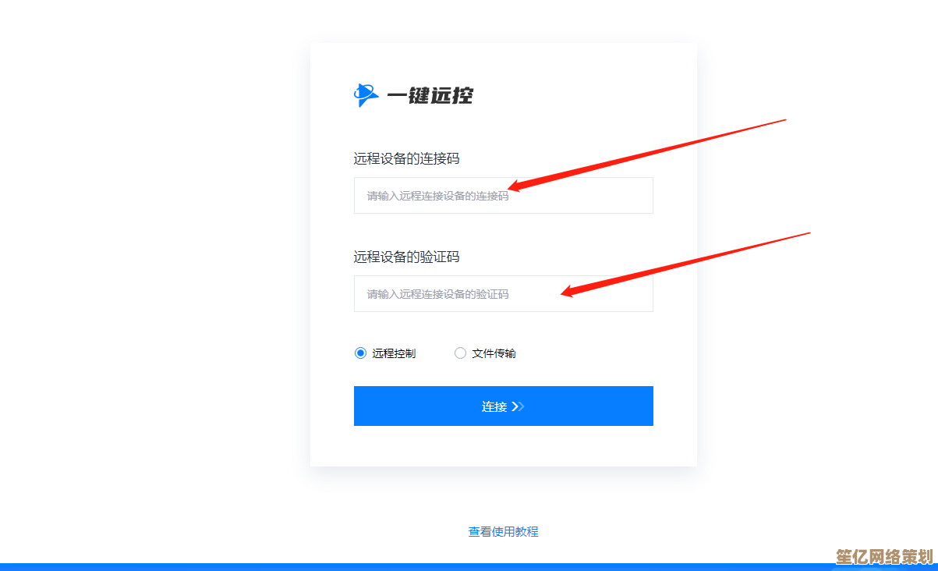
Task: Click the blue 一键远控 logo icon
Action: (x=366, y=95)
